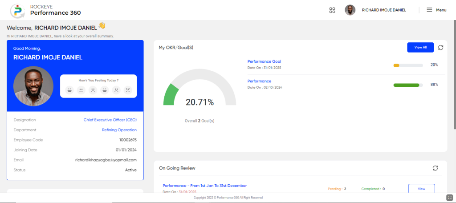This screenshot has height=203, width=456.
Task: Refresh the My OKR/Goal(S) panel
Action: (440, 47)
